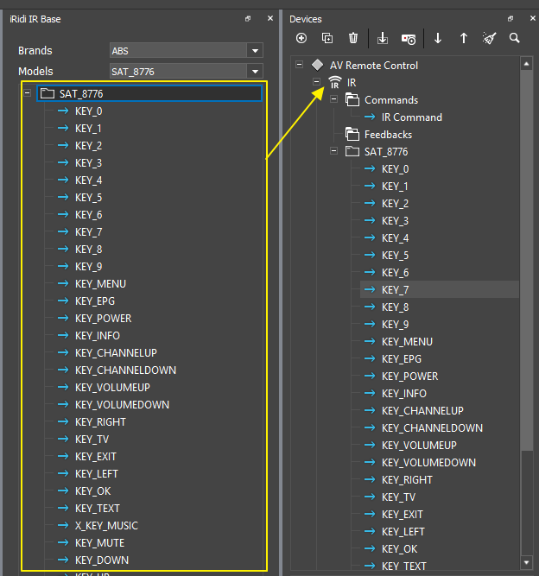The width and height of the screenshot is (539, 576).
Task: Click the Duplicate device icon
Action: click(327, 38)
